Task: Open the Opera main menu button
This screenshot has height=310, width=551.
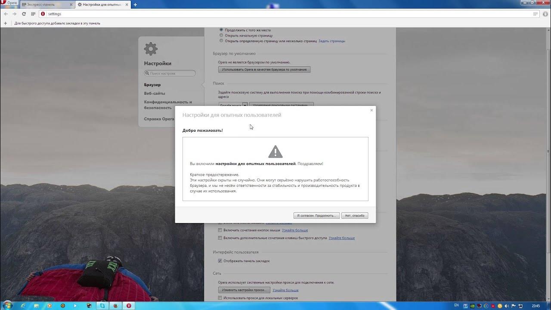Action: 9,3
